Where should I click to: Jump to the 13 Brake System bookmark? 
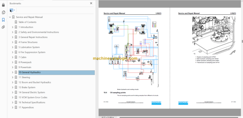tap(27, 88)
